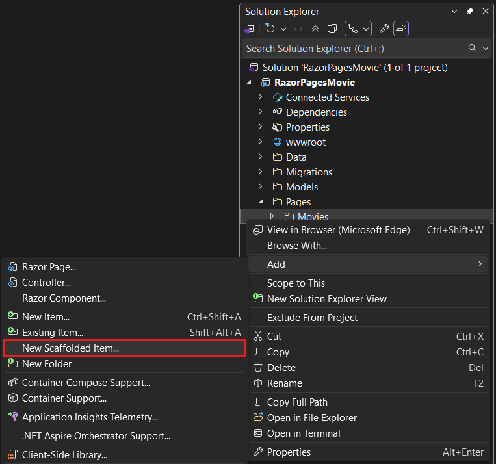Open the Pending Changes Filter dropdown arrow

tap(283, 29)
